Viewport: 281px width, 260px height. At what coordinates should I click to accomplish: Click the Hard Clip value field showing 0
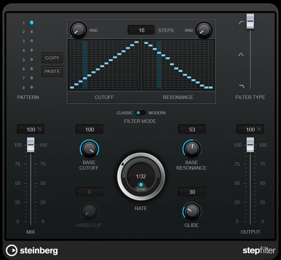pos(90,192)
